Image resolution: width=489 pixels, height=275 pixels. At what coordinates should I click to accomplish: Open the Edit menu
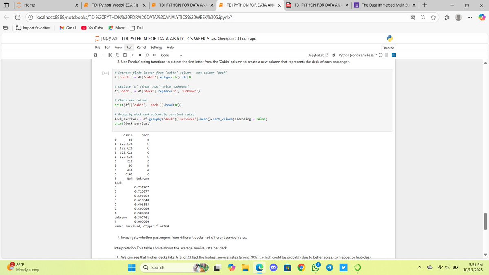[108, 47]
